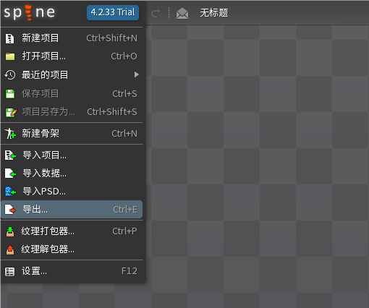Viewport: 369px width, 308px height.
Task: Select the 导出... menu entry
Action: [x=72, y=210]
